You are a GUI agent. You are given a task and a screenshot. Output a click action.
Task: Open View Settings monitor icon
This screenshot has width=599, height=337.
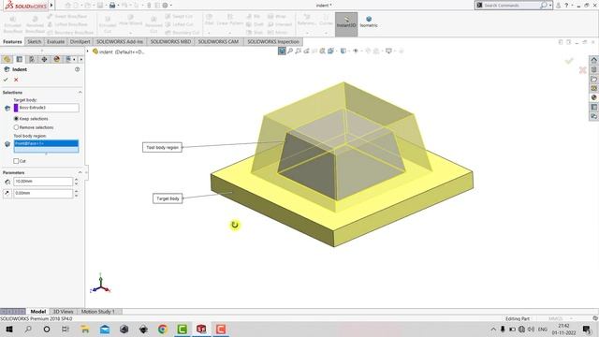(x=388, y=51)
